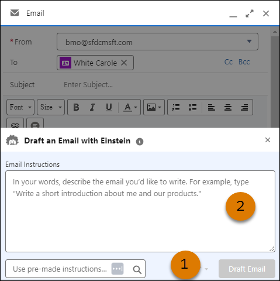Center align text

tap(228, 107)
